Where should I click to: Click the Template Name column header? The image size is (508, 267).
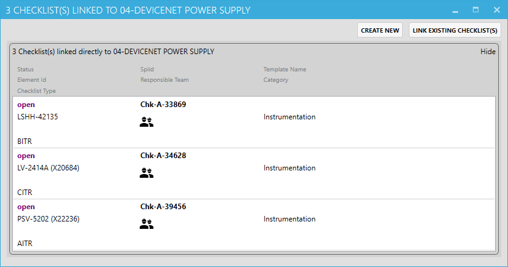pyautogui.click(x=284, y=70)
